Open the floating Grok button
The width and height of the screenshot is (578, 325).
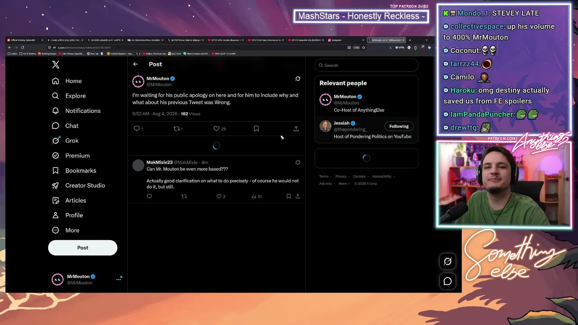tap(447, 261)
